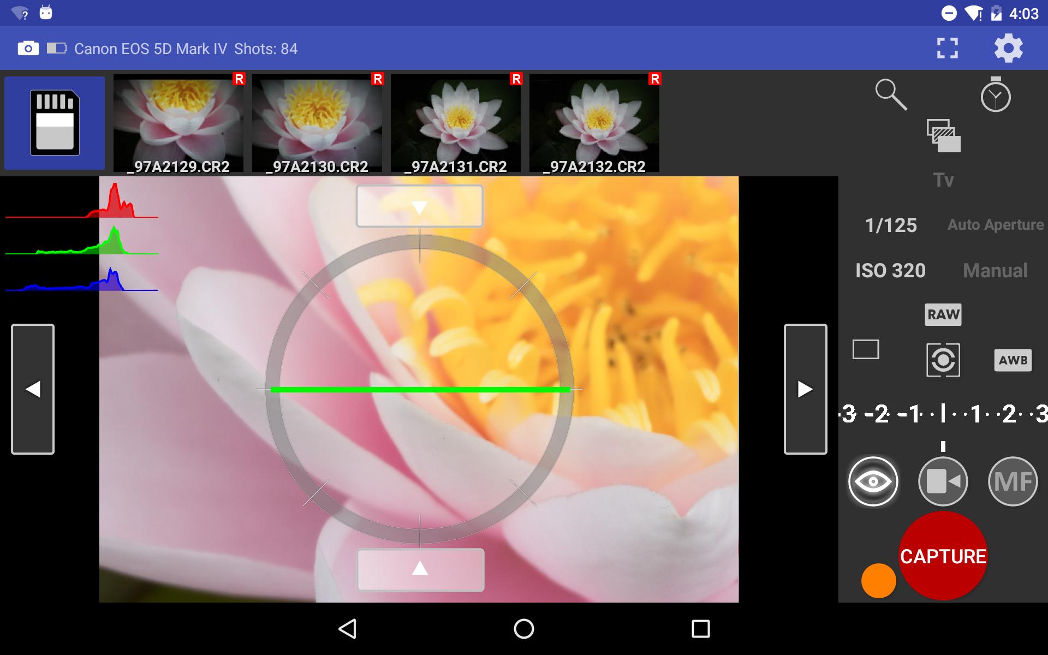Adjust the exposure compensation scale
The image size is (1048, 655).
tap(943, 414)
